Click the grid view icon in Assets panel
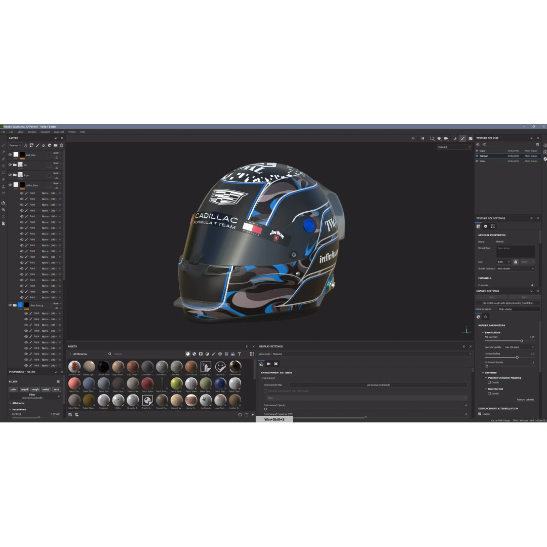The width and height of the screenshot is (547, 547). (x=252, y=354)
